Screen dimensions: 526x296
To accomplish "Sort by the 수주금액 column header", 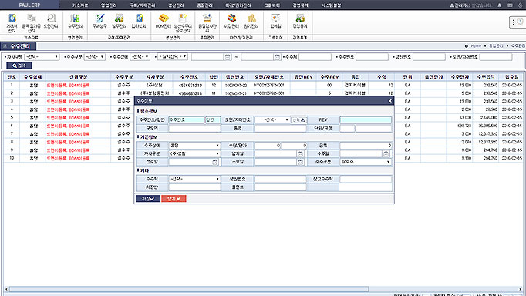I will [x=486, y=77].
